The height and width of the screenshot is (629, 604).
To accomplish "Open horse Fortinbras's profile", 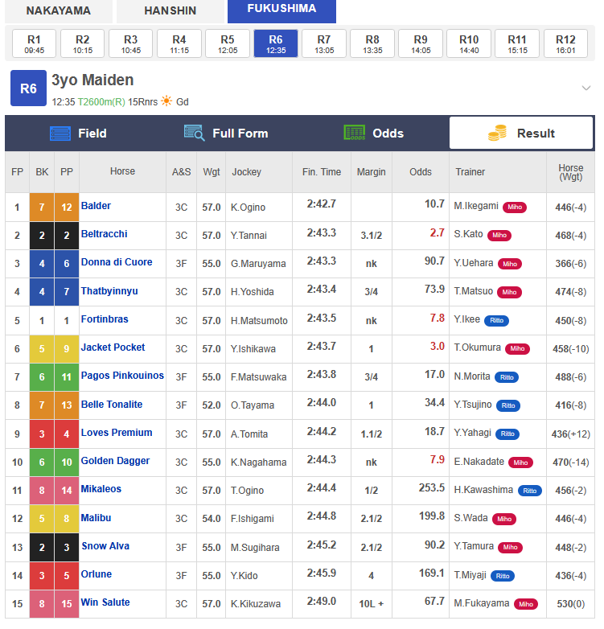I will pos(105,319).
